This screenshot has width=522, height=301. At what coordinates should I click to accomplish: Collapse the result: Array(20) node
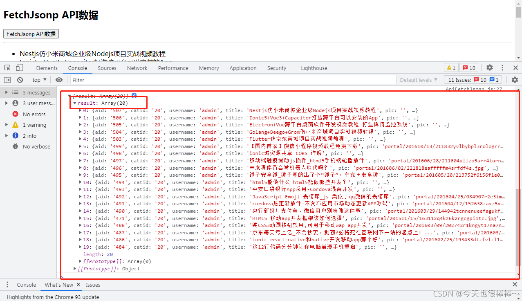click(x=75, y=103)
